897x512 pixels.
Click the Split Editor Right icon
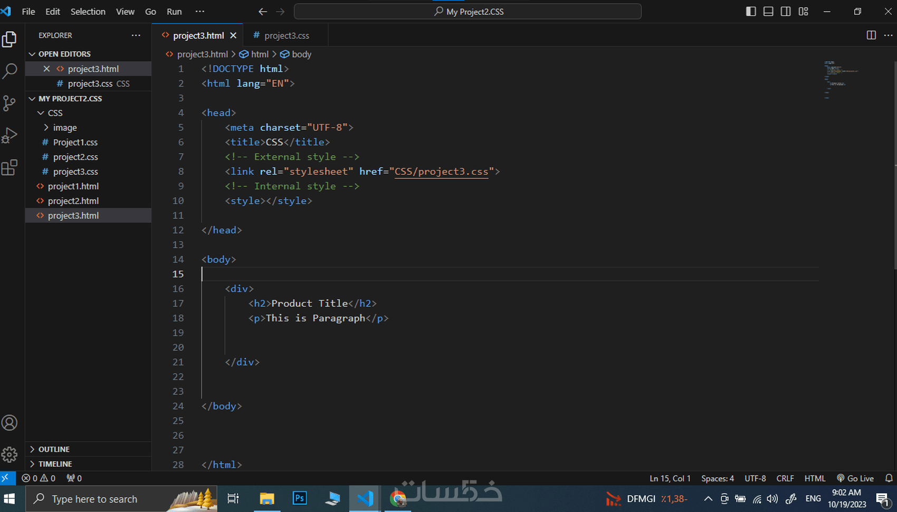[871, 35]
